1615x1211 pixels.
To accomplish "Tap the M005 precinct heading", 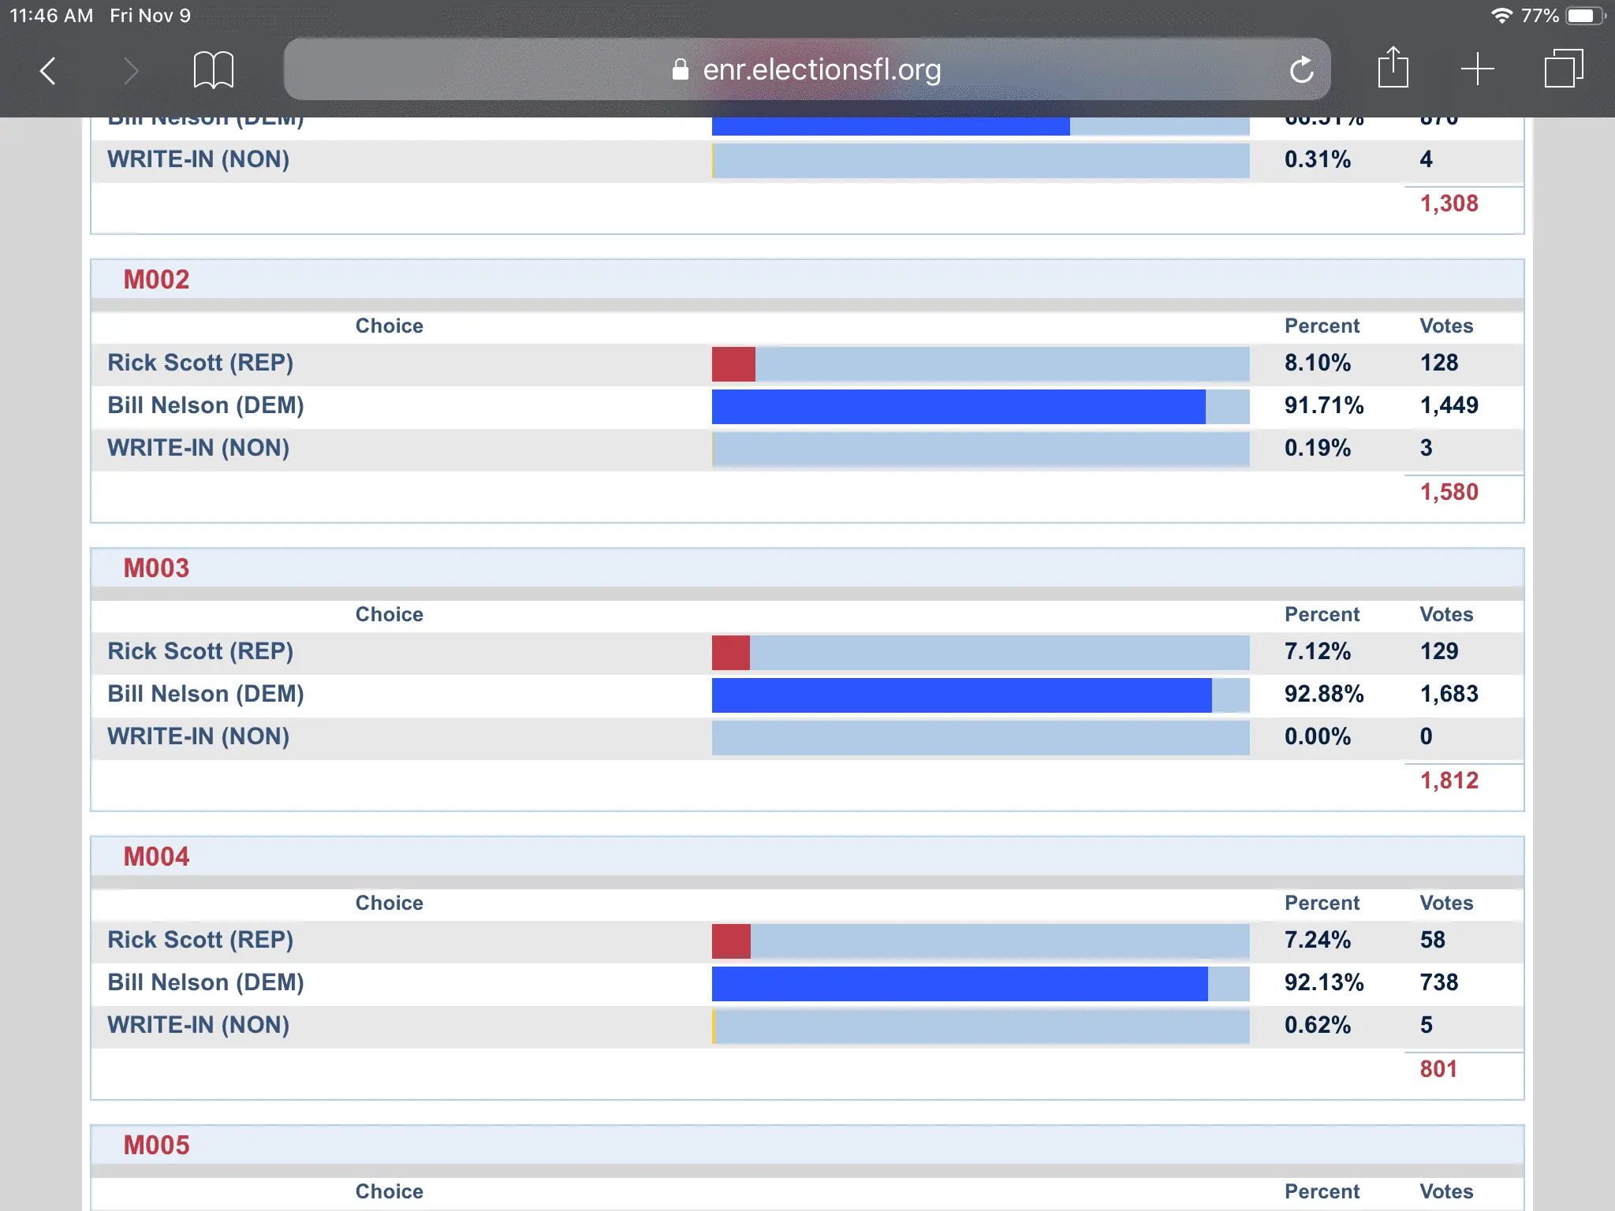I will point(156,1146).
